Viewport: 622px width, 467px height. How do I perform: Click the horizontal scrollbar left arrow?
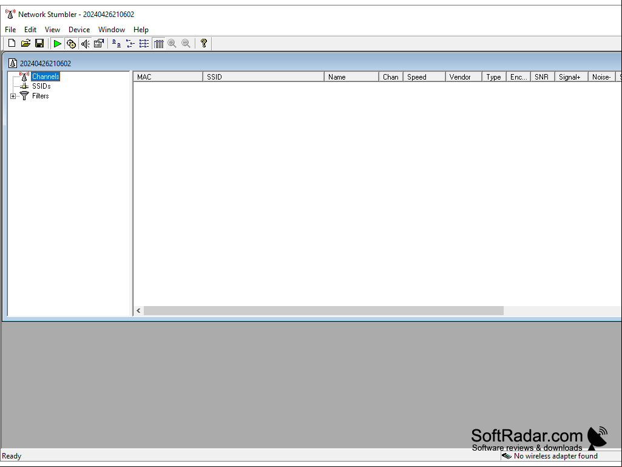[x=138, y=310]
